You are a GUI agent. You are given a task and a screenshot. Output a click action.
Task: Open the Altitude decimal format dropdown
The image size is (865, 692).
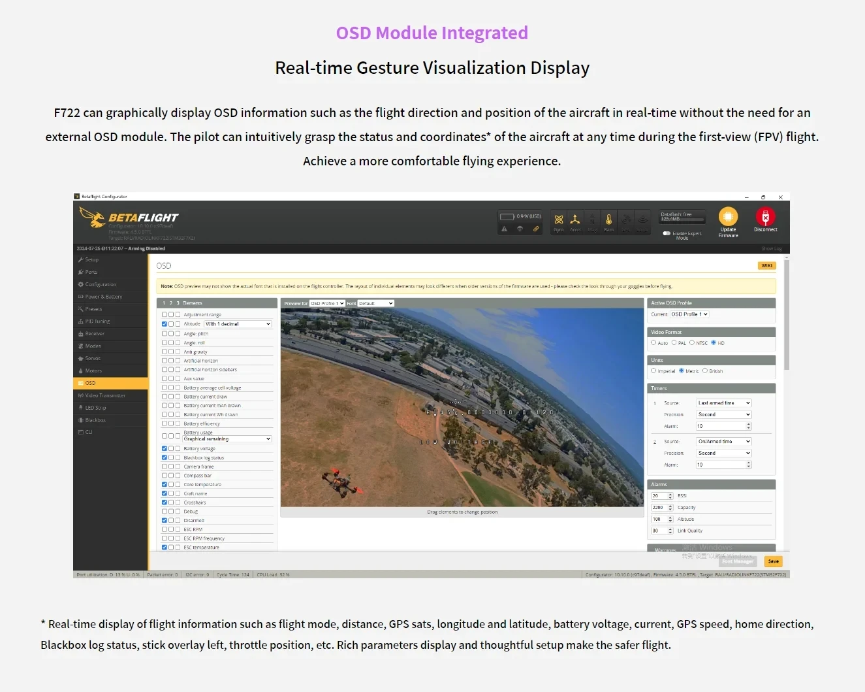238,324
